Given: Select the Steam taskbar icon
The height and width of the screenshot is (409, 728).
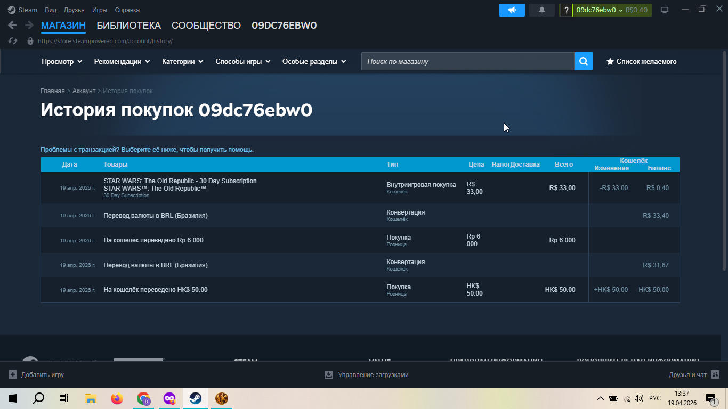Looking at the screenshot, I should 195,398.
